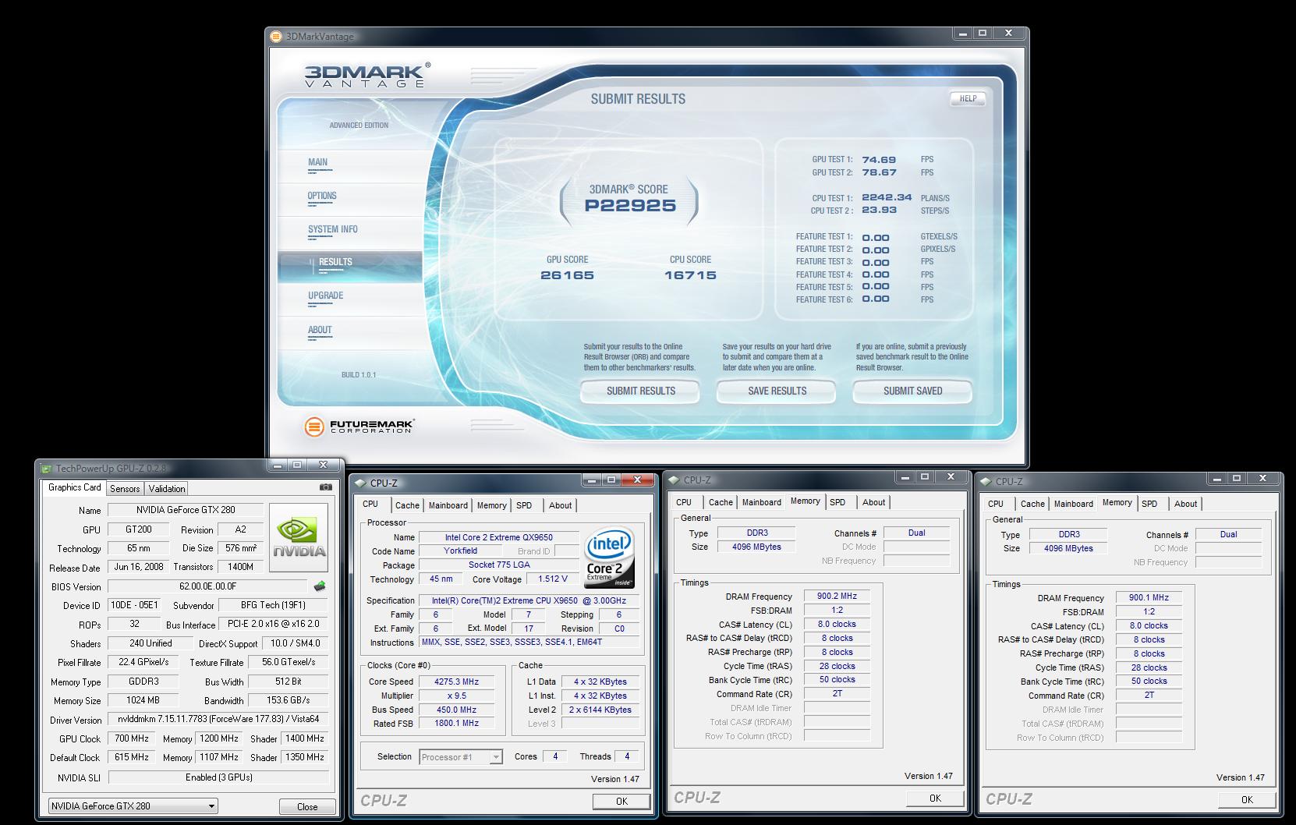Click OK in the rightmost CPU-Z window
This screenshot has height=825, width=1296.
(1247, 799)
